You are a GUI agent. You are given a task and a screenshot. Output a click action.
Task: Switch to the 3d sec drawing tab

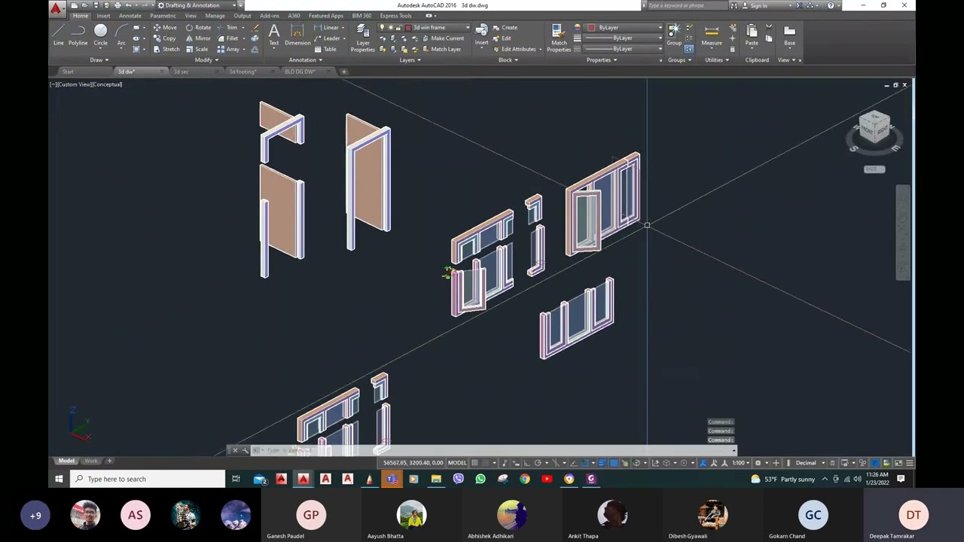(x=181, y=72)
